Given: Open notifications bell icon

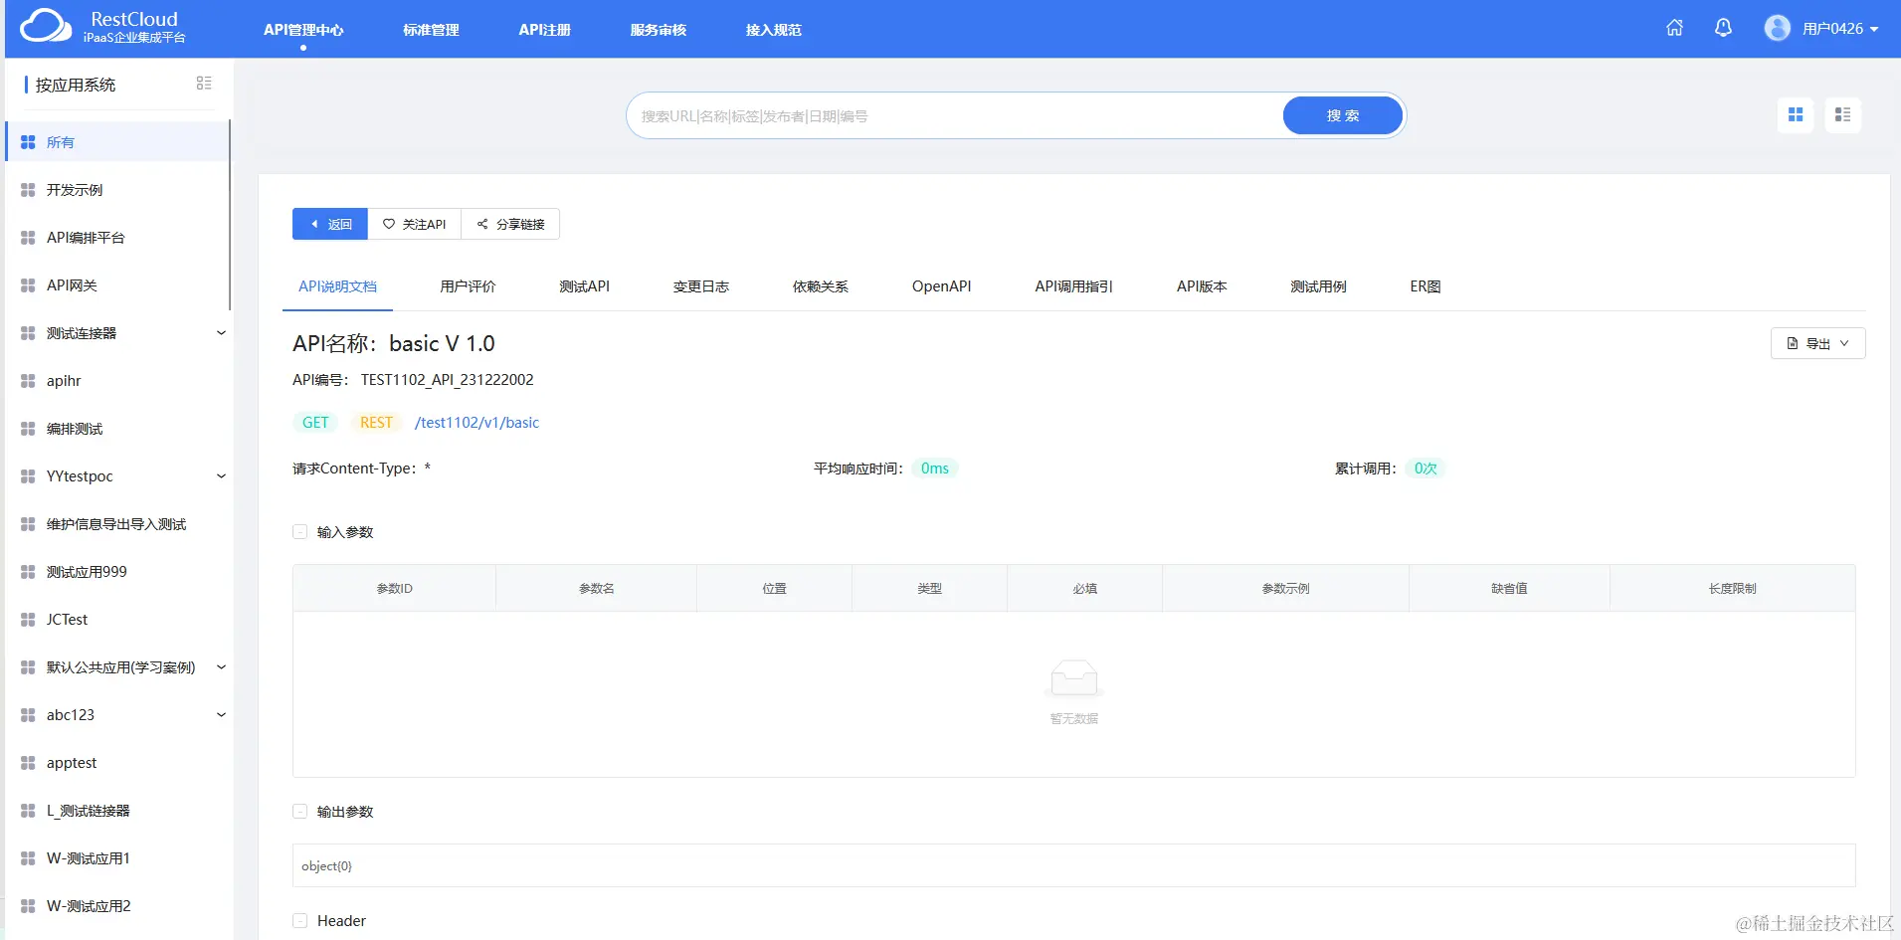Looking at the screenshot, I should click(1723, 28).
